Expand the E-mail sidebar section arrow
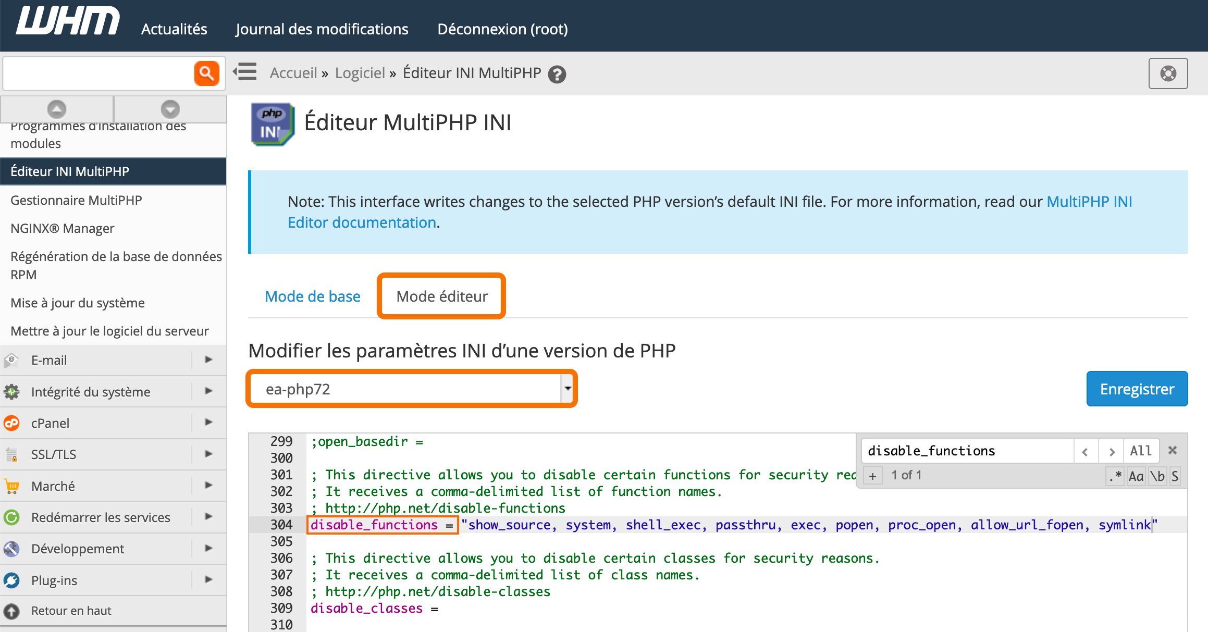Viewport: 1208px width, 632px height. point(208,360)
